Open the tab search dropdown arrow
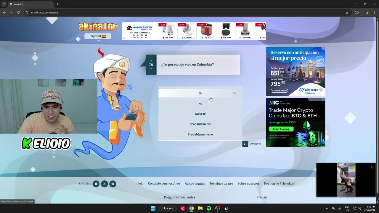The width and height of the screenshot is (379, 213). (x=4, y=4)
